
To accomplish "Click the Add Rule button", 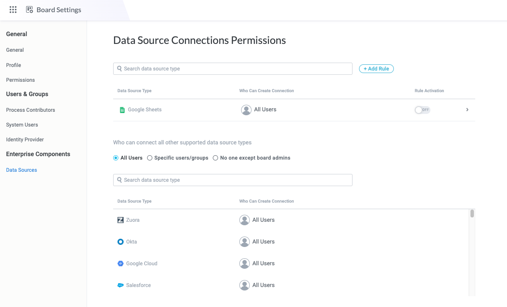I will [x=376, y=68].
